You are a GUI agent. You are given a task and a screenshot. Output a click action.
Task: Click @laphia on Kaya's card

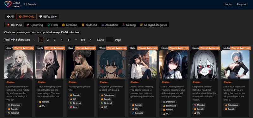[x=72, y=82]
